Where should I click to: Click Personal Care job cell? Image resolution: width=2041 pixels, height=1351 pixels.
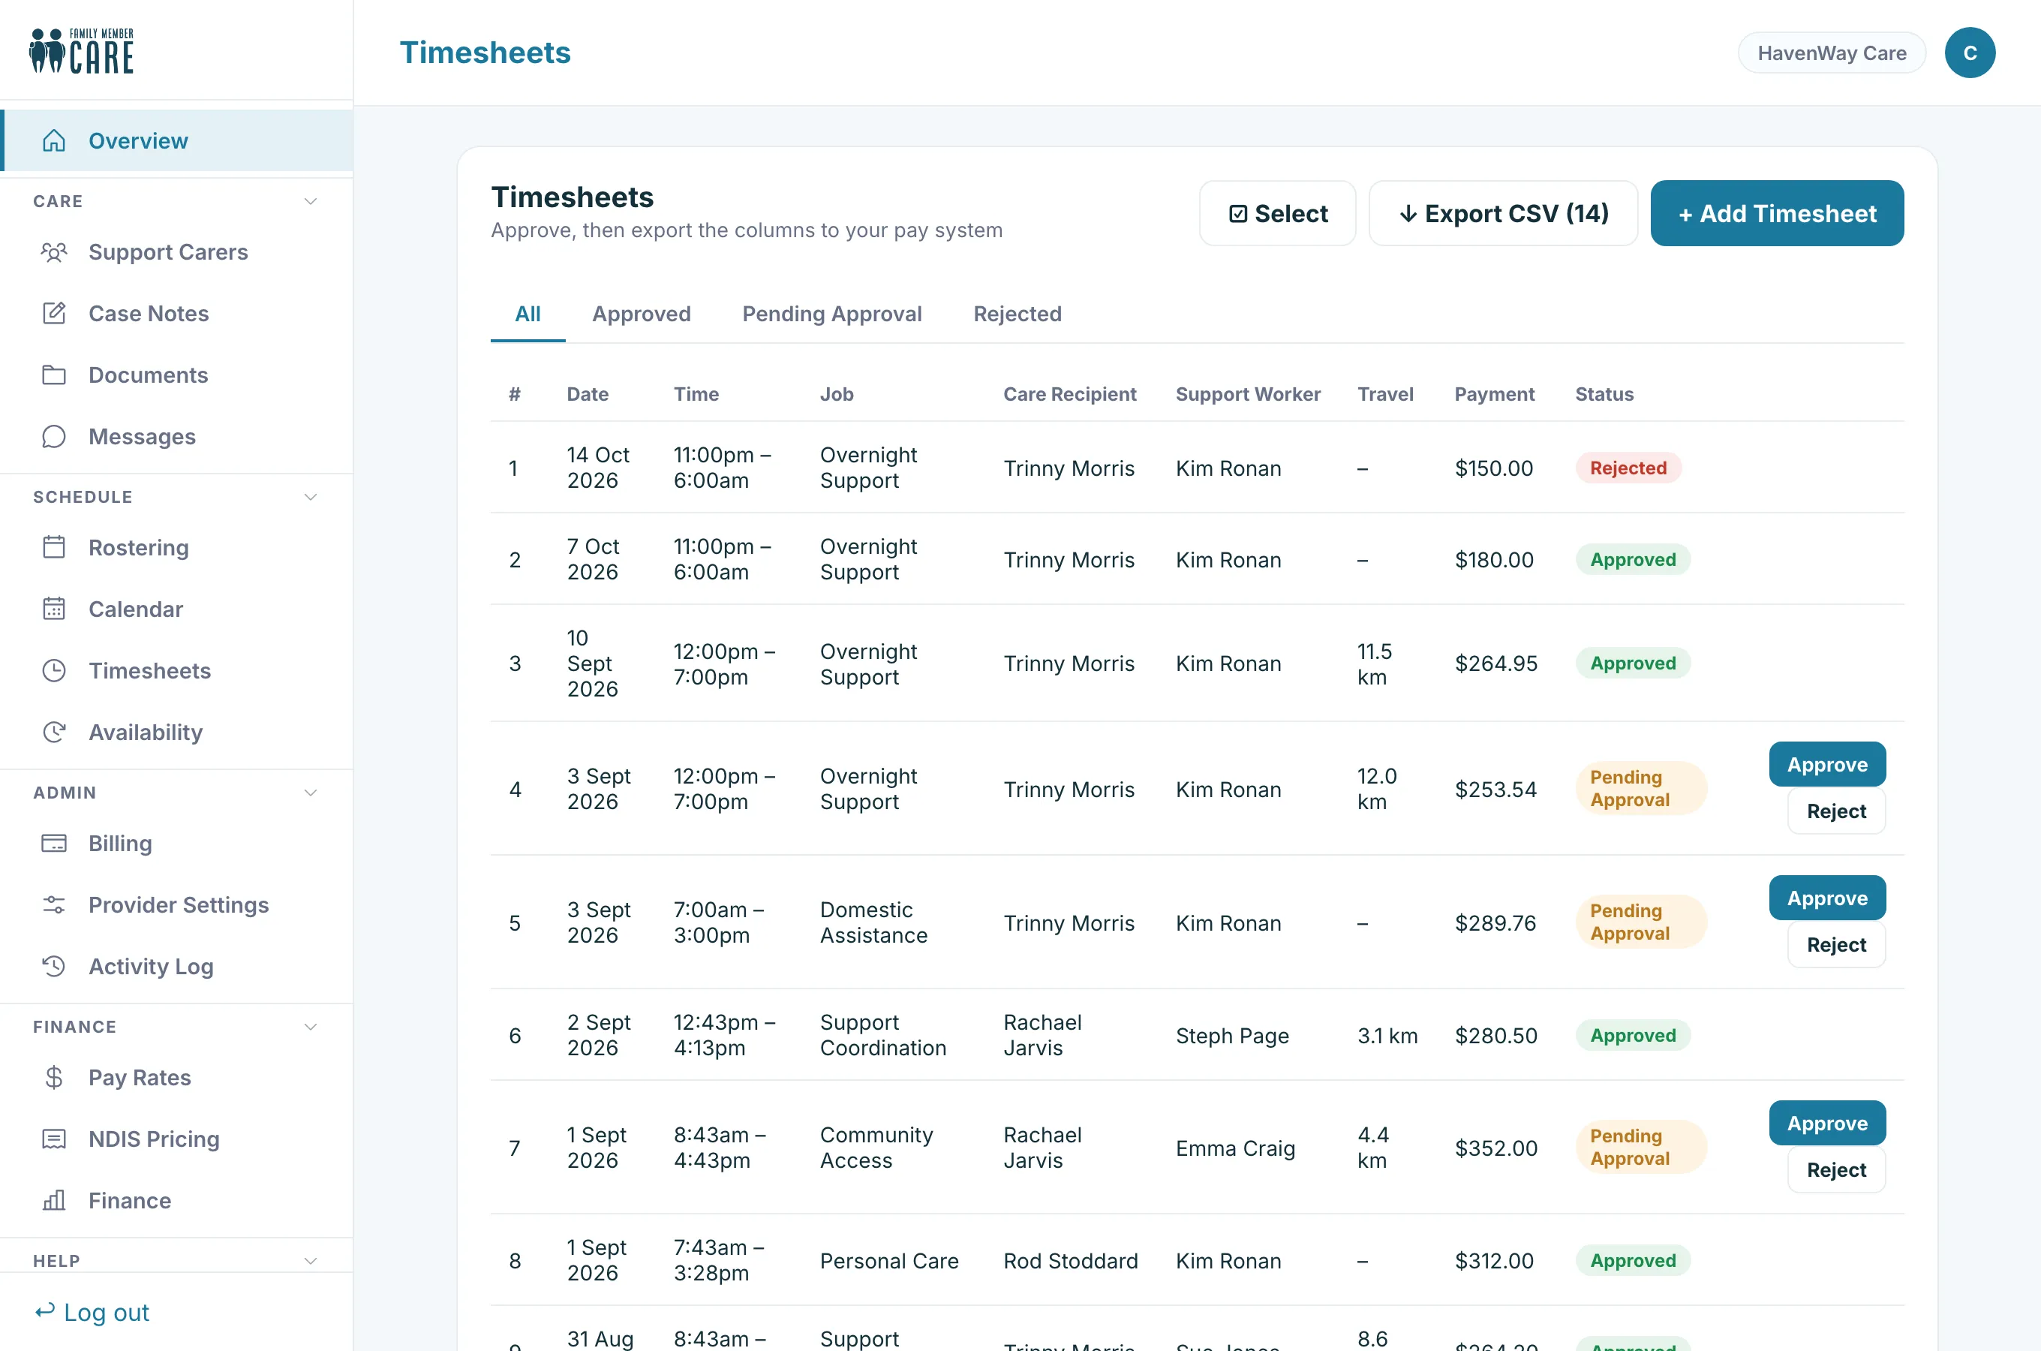(x=888, y=1260)
